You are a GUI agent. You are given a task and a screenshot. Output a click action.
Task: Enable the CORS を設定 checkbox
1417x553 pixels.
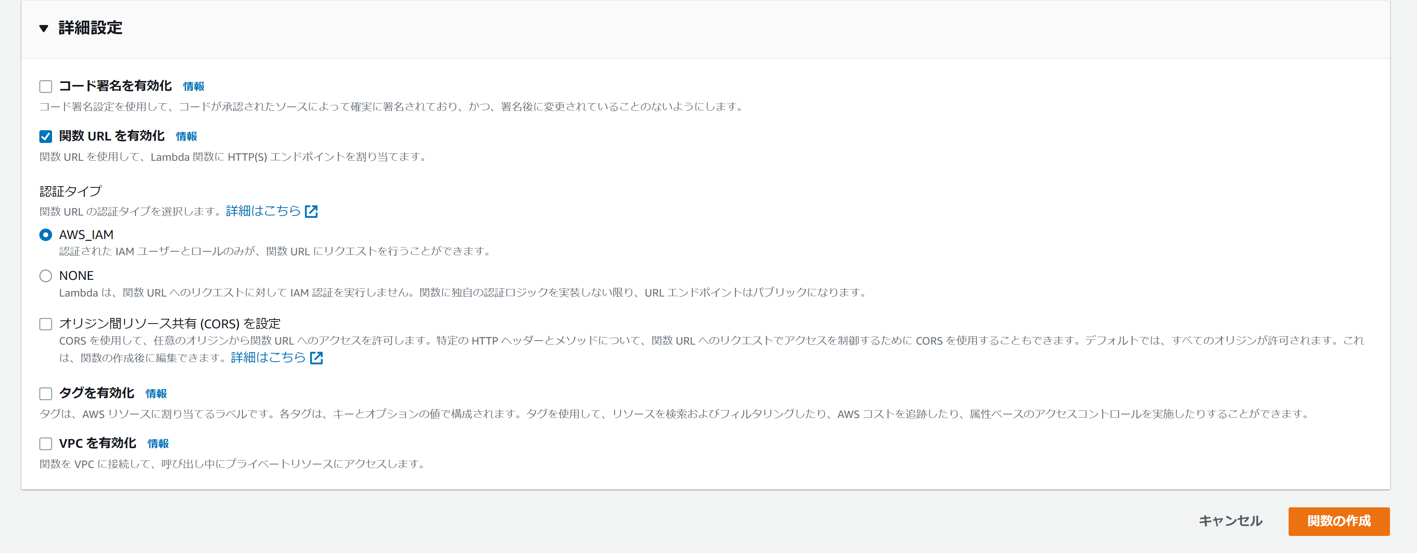pyautogui.click(x=46, y=324)
